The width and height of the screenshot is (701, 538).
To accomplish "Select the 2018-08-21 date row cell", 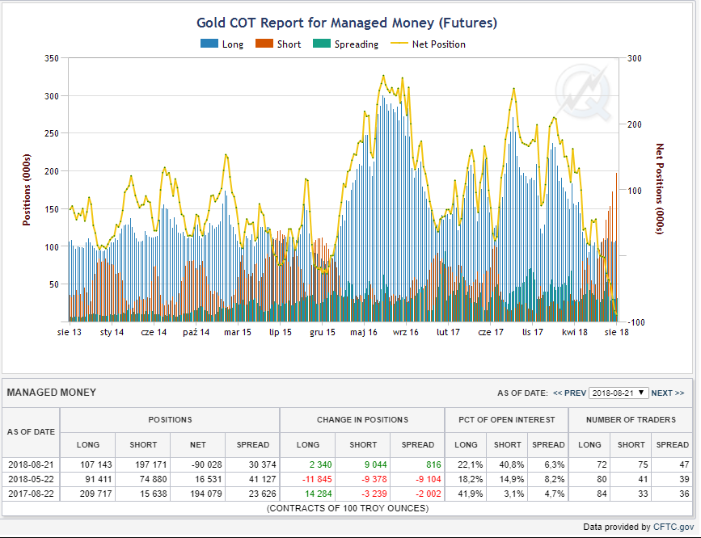I will point(31,464).
